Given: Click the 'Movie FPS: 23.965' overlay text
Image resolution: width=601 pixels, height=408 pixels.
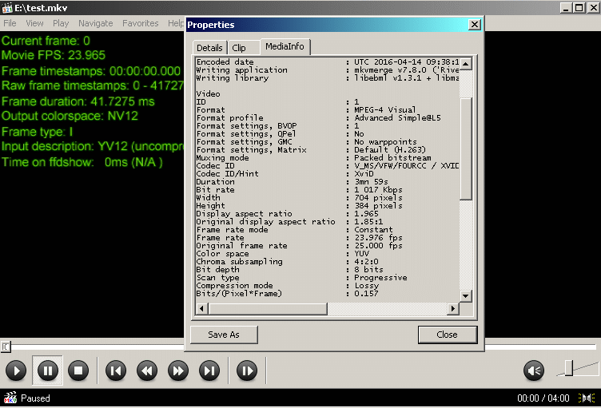Looking at the screenshot, I should [54, 55].
